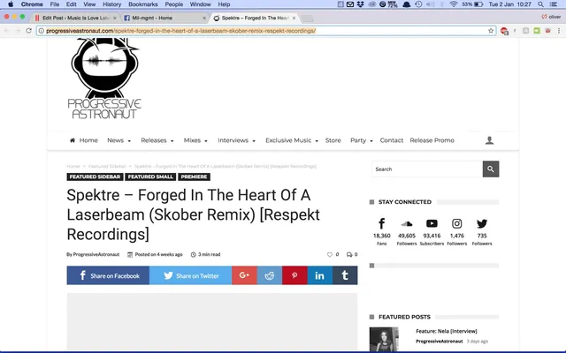
Task: Open the Apple menu
Action: pos(11,4)
